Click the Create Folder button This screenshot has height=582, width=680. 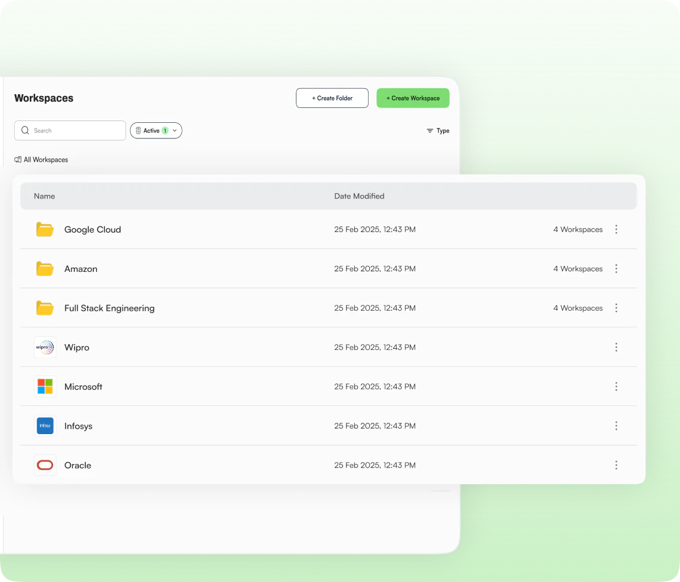[332, 98]
